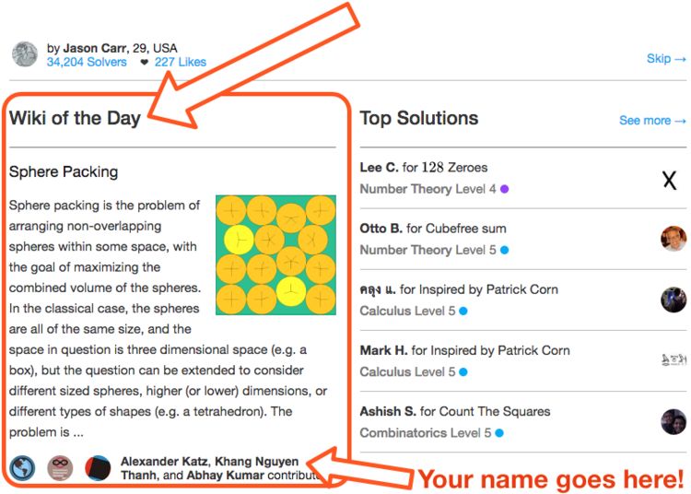Viewport: 691px width, 494px height.
Task: Click the red and black contributor avatar
Action: click(x=98, y=468)
